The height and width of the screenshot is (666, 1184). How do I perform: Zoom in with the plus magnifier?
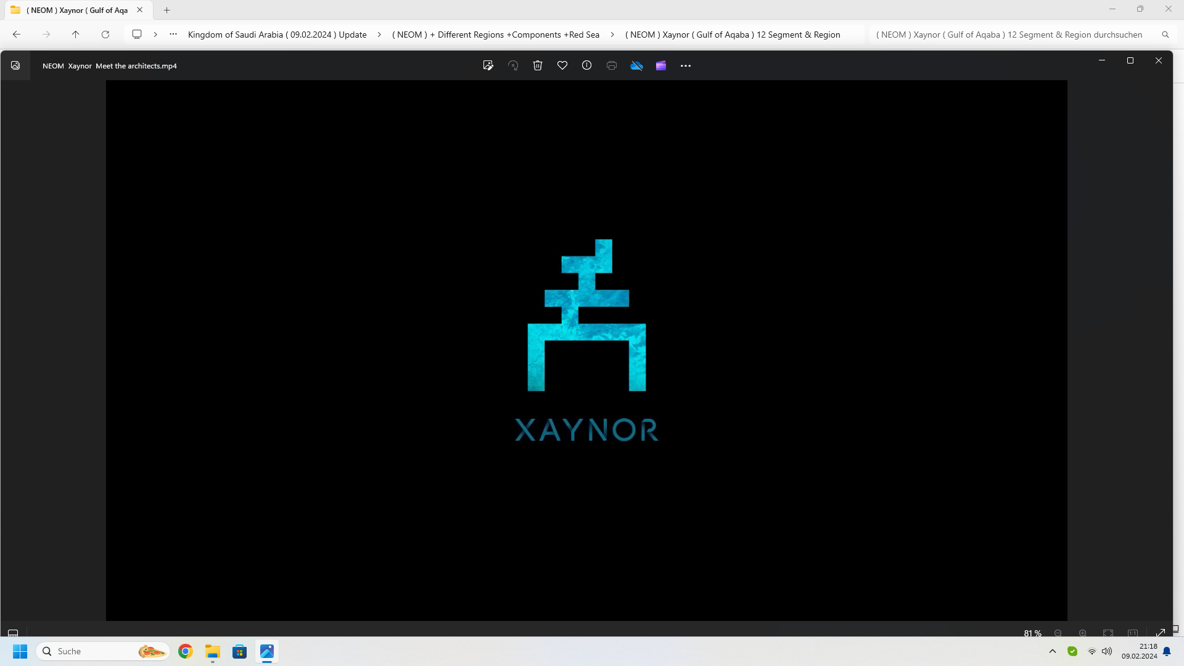tap(1083, 633)
